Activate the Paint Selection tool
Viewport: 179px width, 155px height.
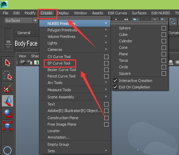[x=8, y=88]
